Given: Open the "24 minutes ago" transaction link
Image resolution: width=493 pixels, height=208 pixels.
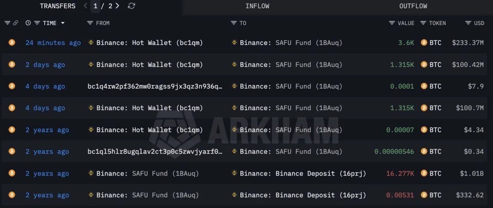Looking at the screenshot, I should (x=53, y=43).
